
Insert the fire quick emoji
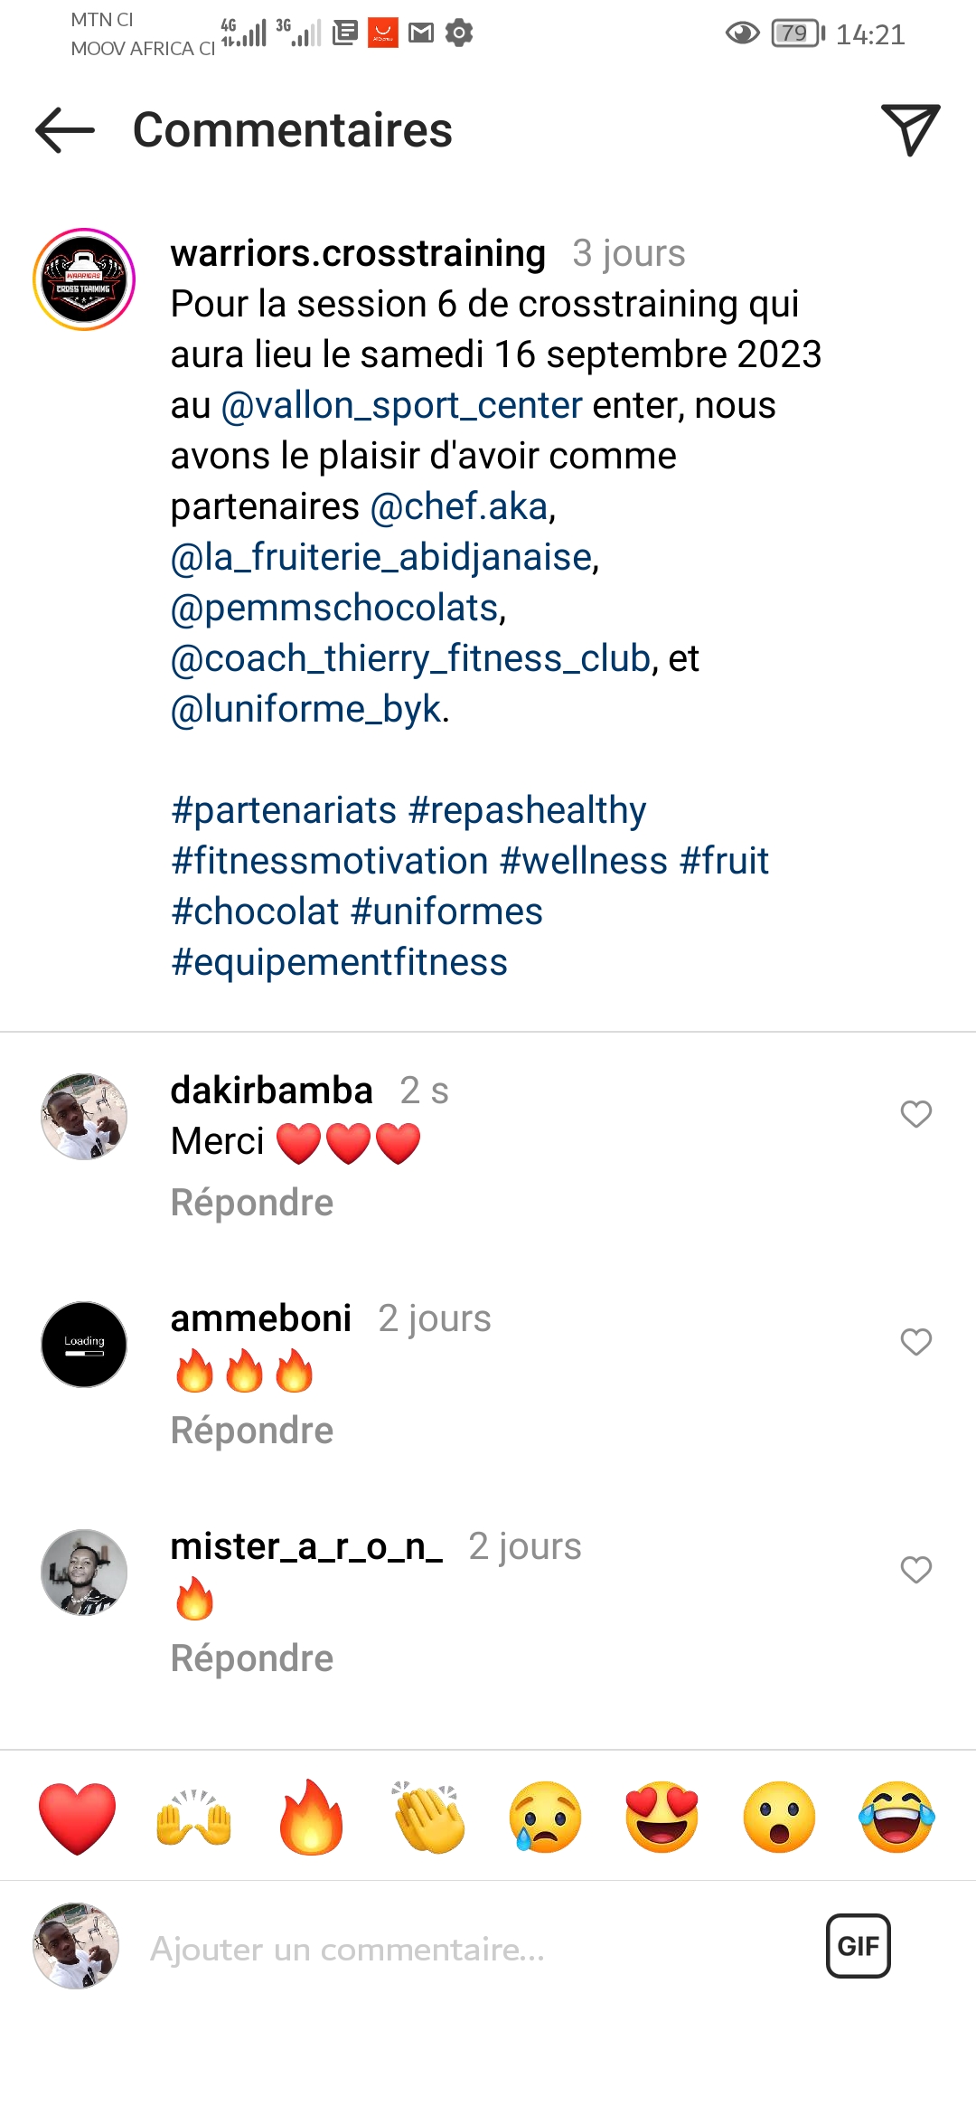coord(311,1818)
